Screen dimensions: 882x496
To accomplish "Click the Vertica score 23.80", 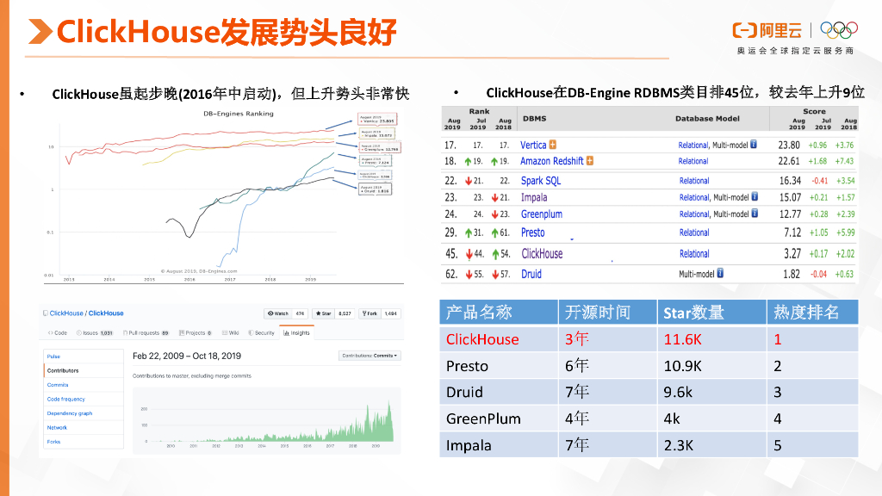I will tap(789, 145).
